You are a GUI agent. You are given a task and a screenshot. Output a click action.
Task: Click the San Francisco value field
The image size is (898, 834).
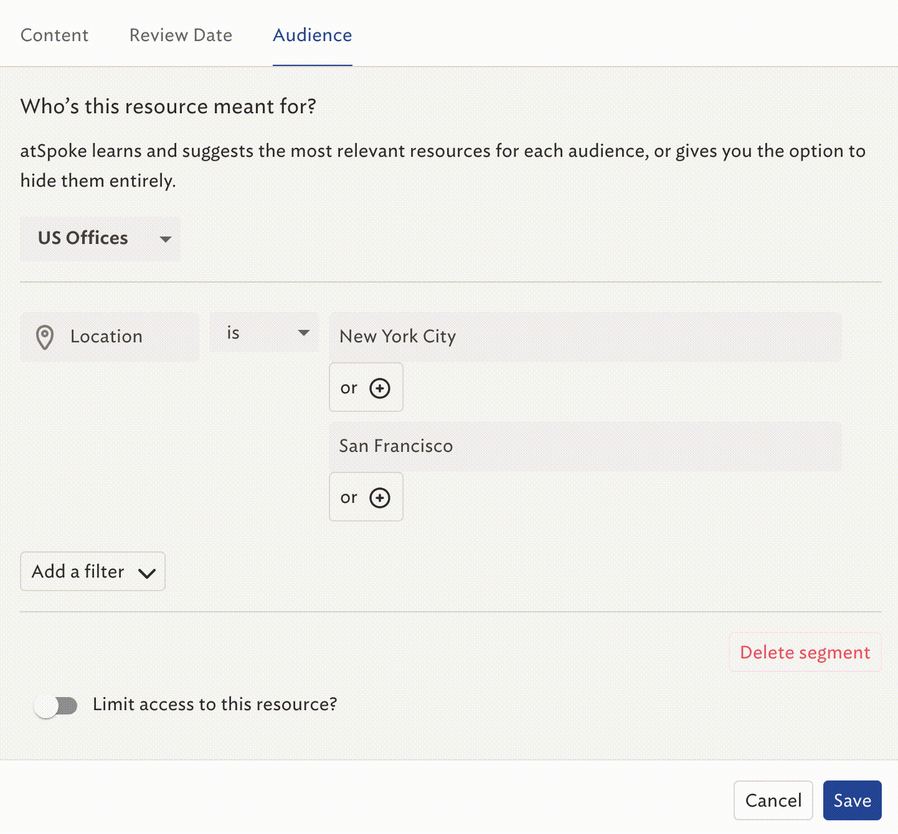585,446
